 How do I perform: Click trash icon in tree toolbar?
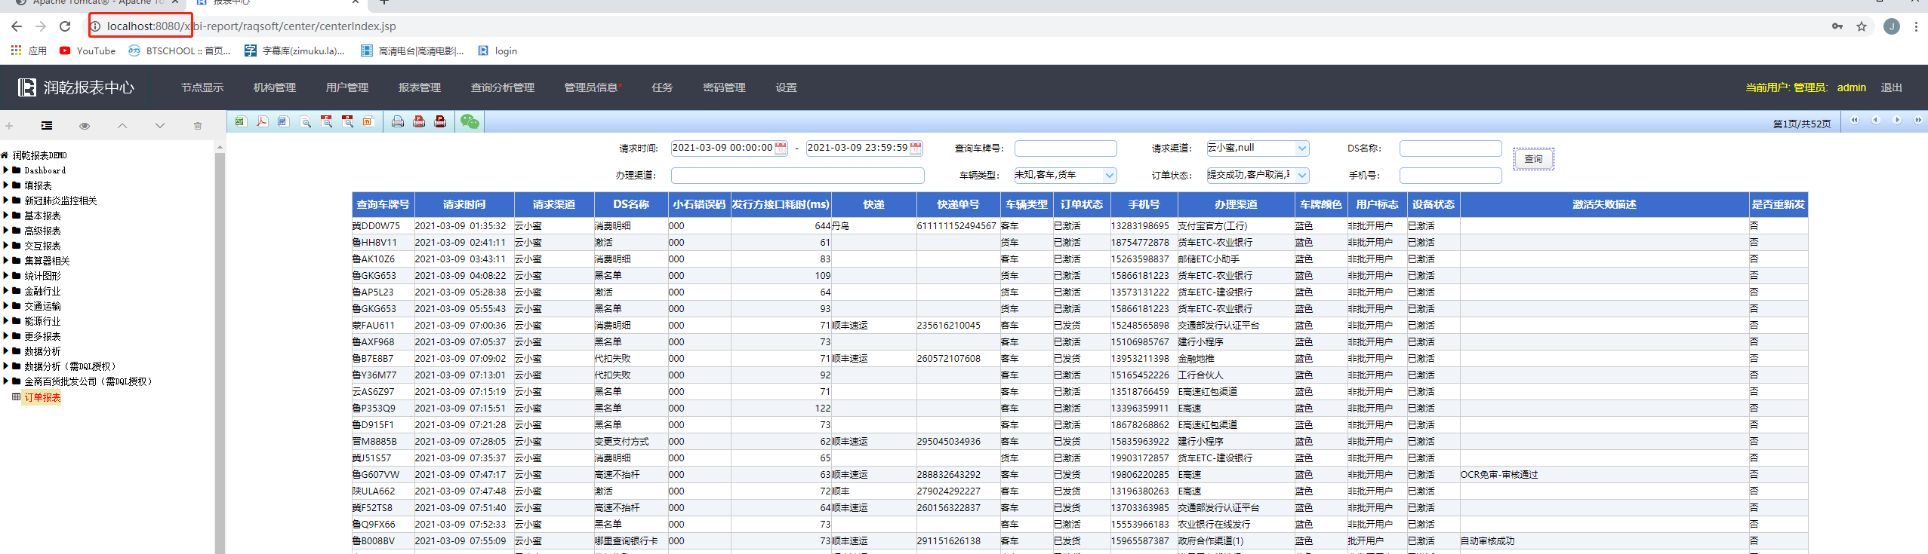[x=198, y=126]
